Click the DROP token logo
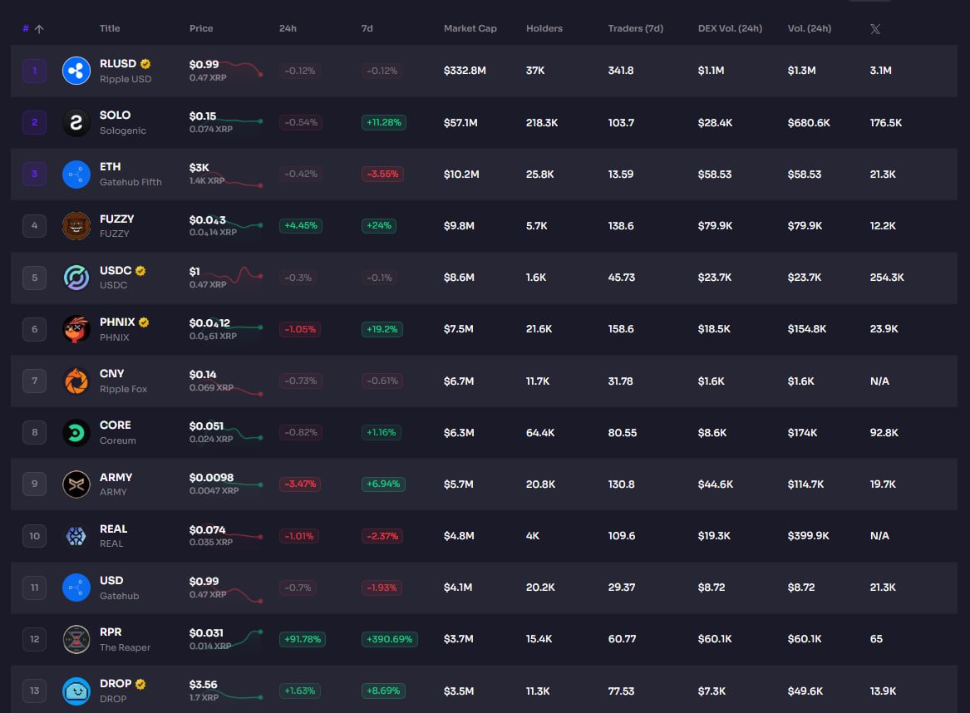 76,691
